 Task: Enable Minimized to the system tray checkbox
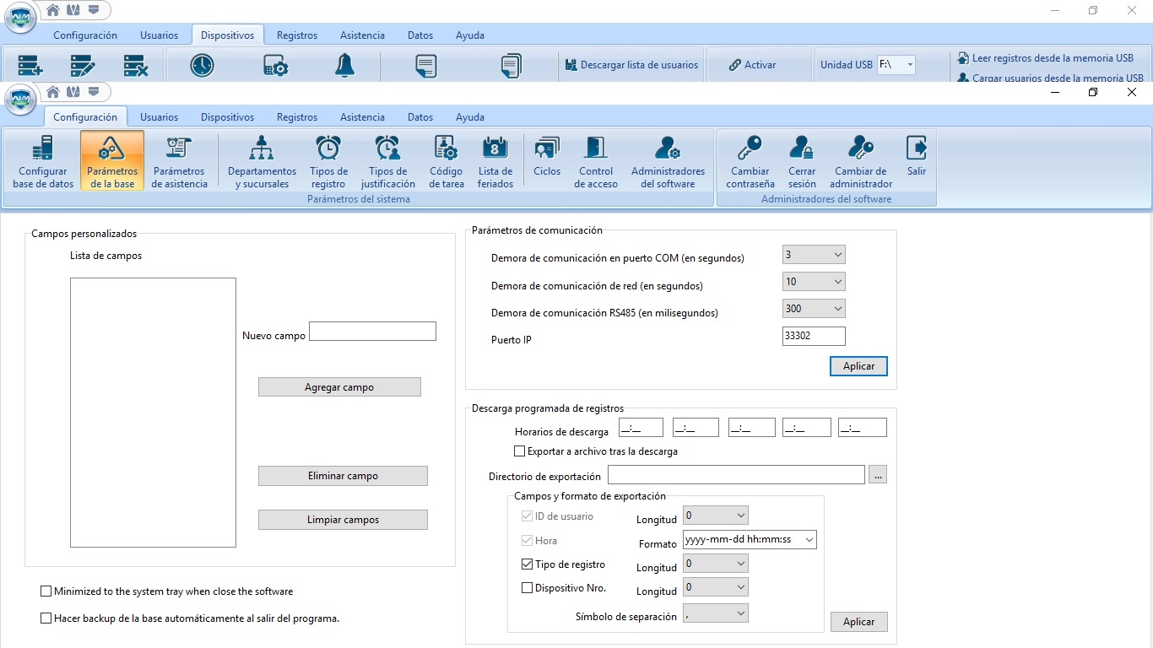[46, 591]
